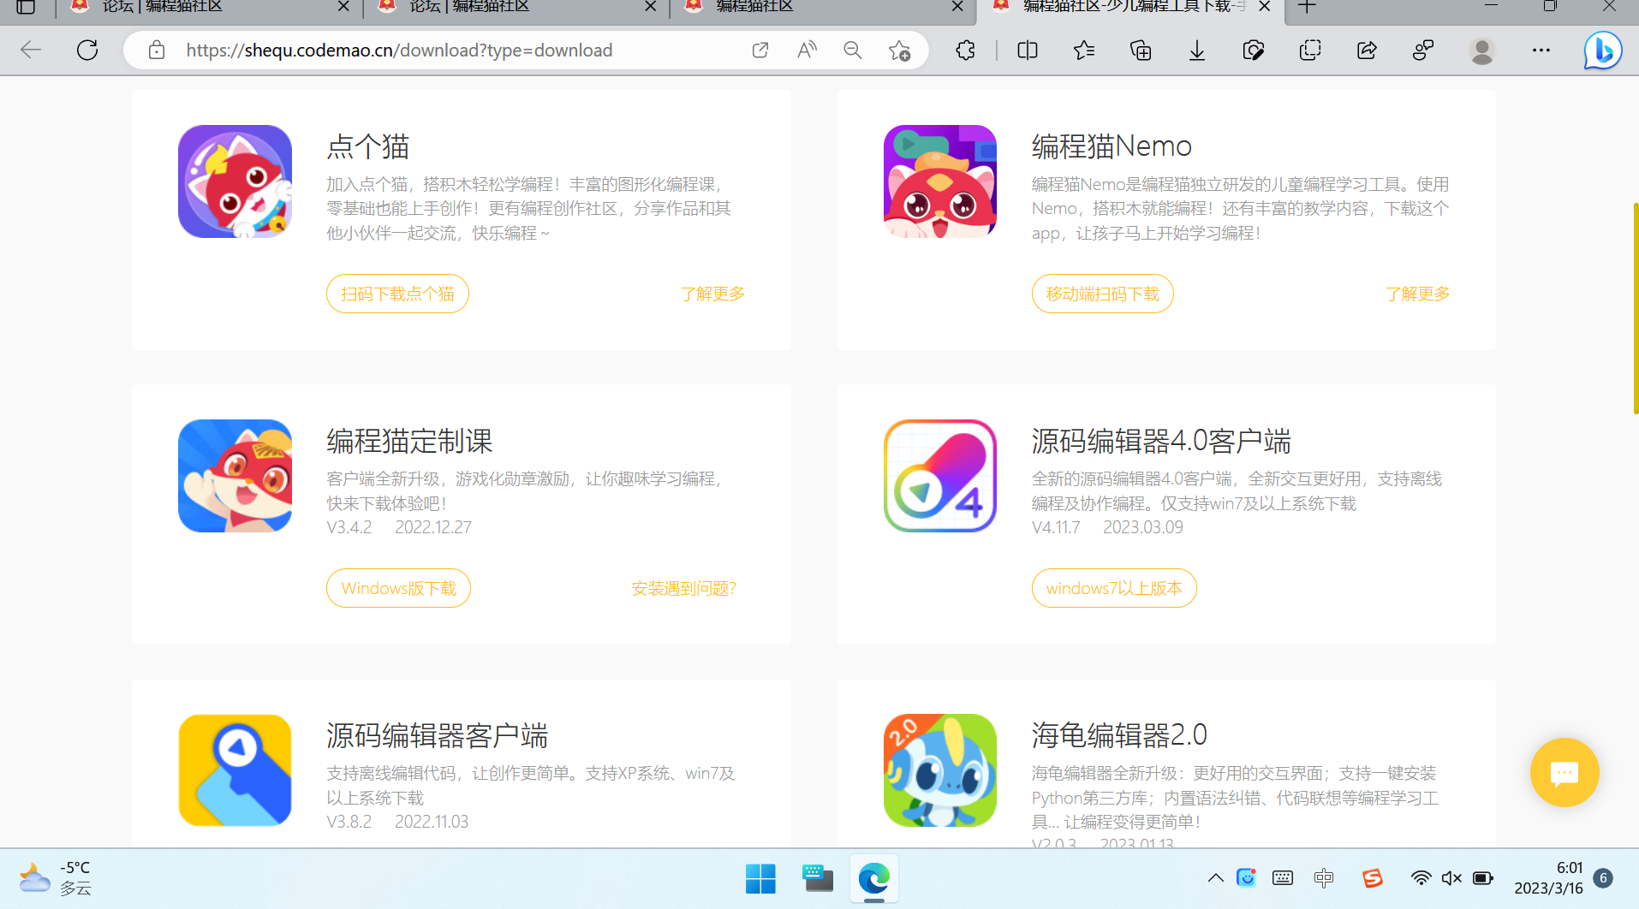Image resolution: width=1639 pixels, height=909 pixels.
Task: Expand the hidden system tray icons
Action: [x=1215, y=878]
